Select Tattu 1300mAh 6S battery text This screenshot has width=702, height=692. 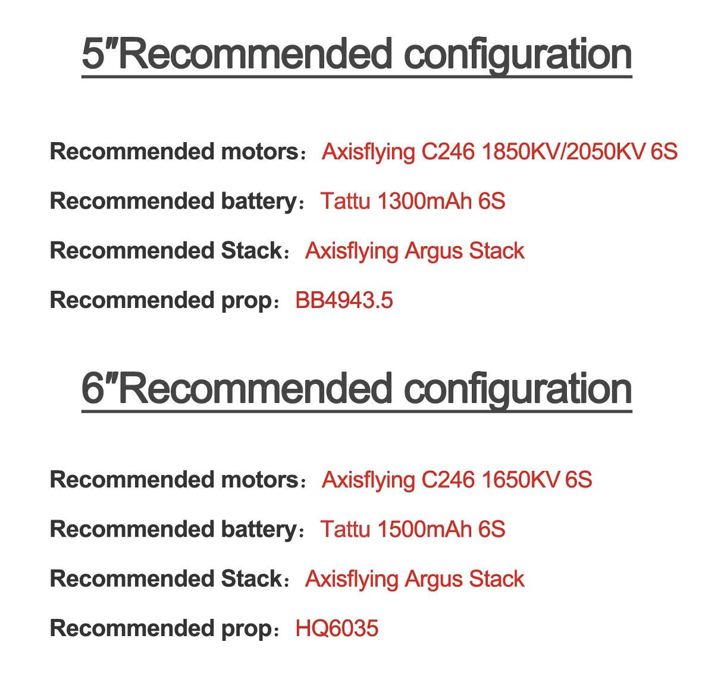[413, 202]
